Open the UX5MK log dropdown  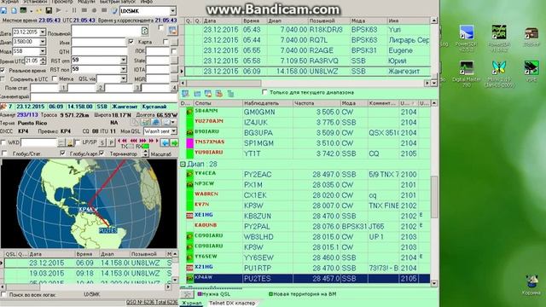point(172,11)
